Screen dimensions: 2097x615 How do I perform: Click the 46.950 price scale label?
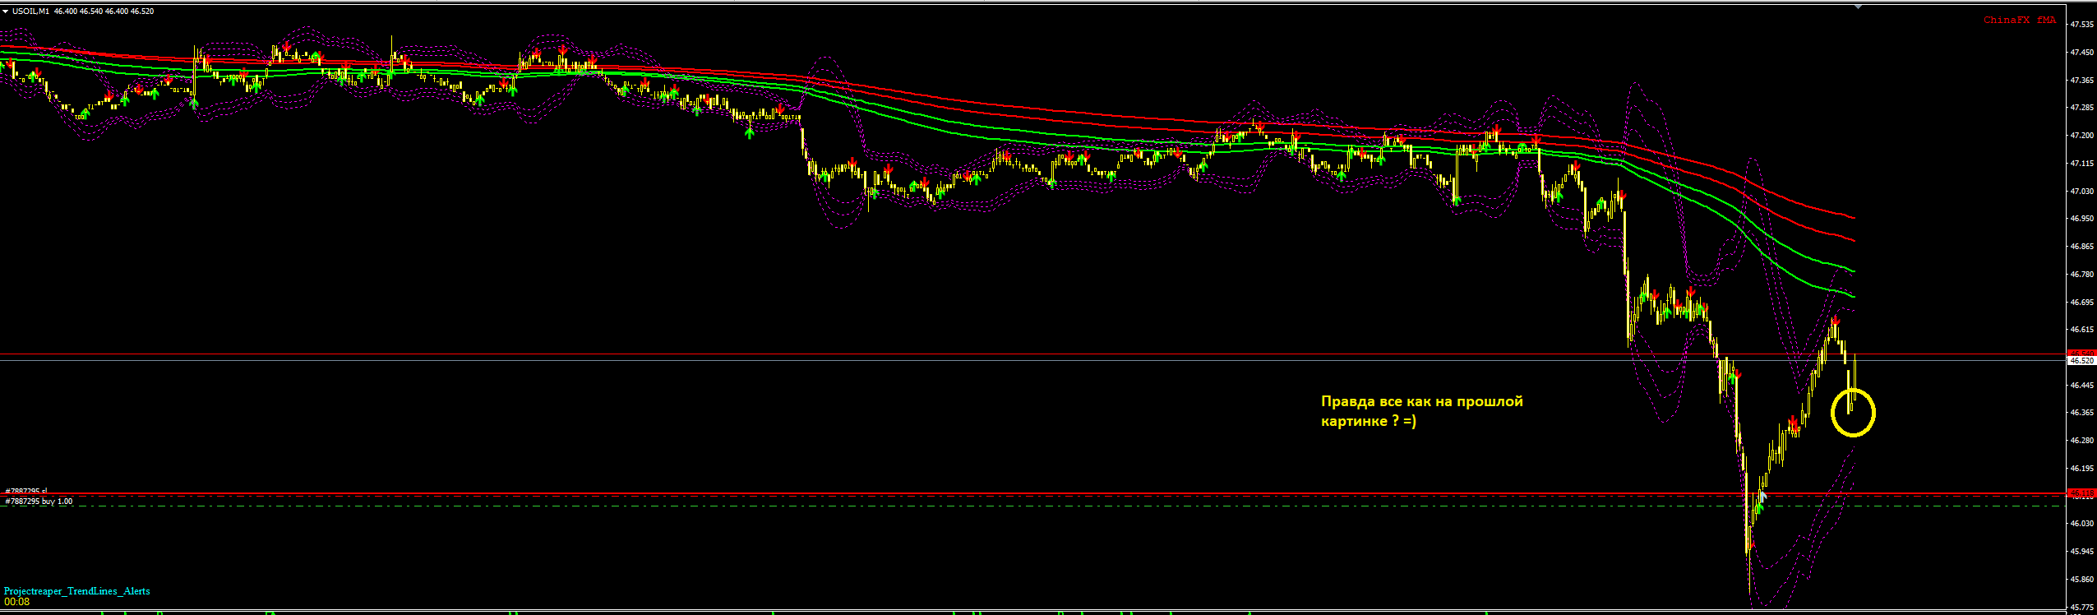2082,219
